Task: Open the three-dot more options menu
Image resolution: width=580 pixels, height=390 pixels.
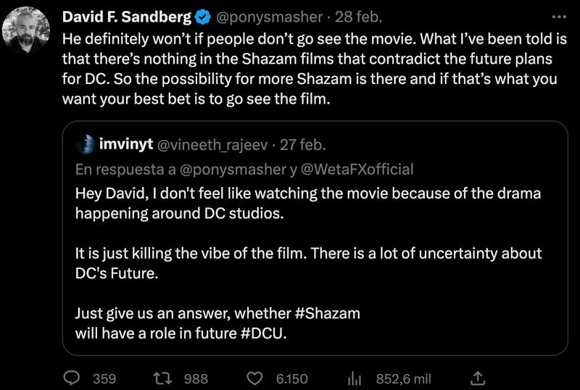Action: (x=558, y=17)
